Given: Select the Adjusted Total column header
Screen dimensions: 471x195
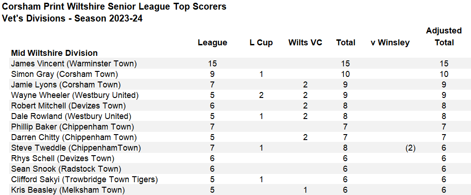Looking at the screenshot, I should (443, 37).
